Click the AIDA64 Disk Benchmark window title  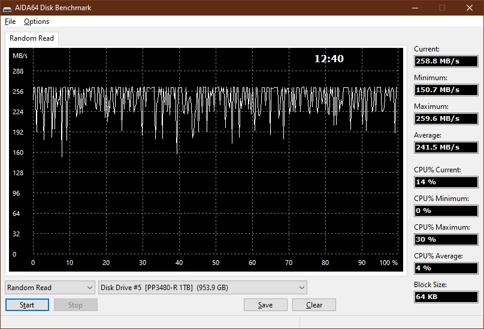click(53, 8)
